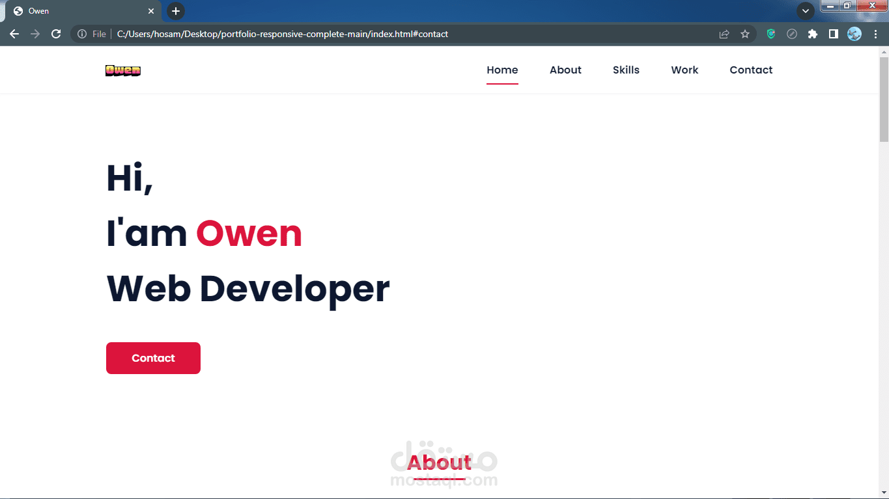Click the grey compass extension icon
Screen dimensions: 889x499
tap(792, 34)
